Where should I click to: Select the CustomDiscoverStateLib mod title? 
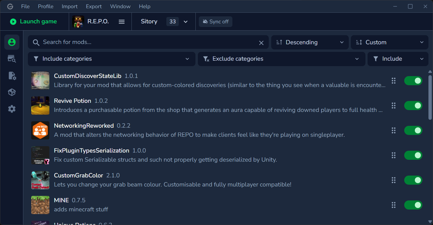point(88,76)
